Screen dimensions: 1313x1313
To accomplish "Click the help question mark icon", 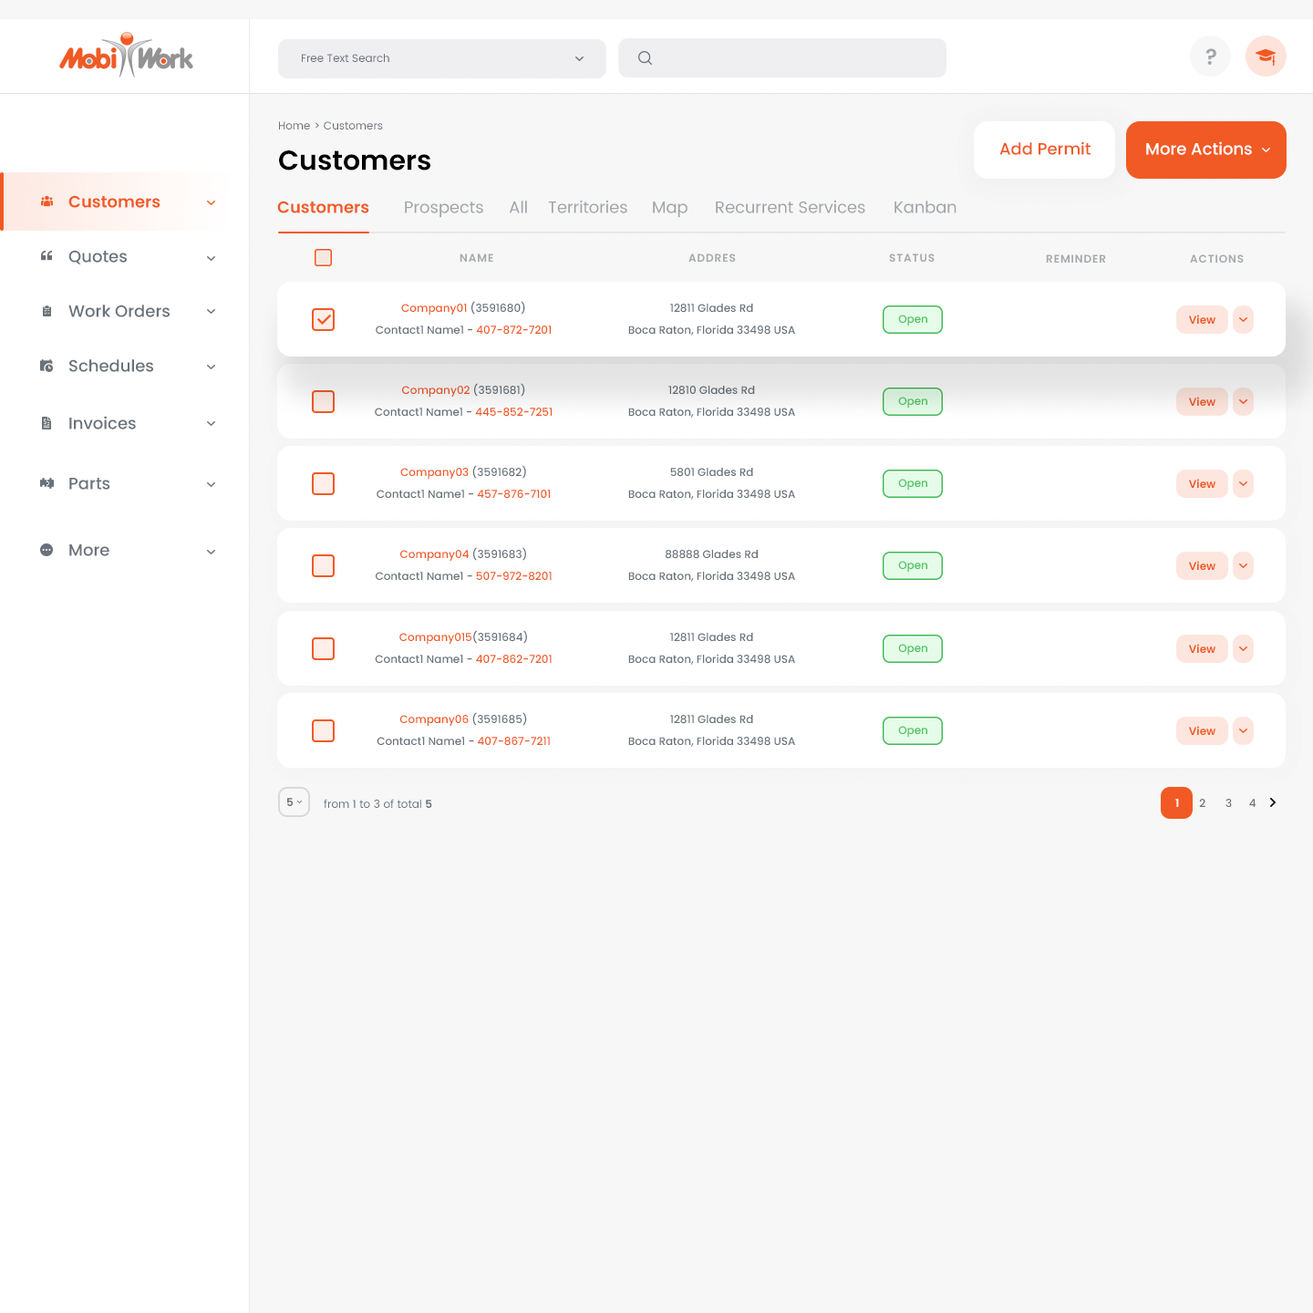I will 1210,57.
